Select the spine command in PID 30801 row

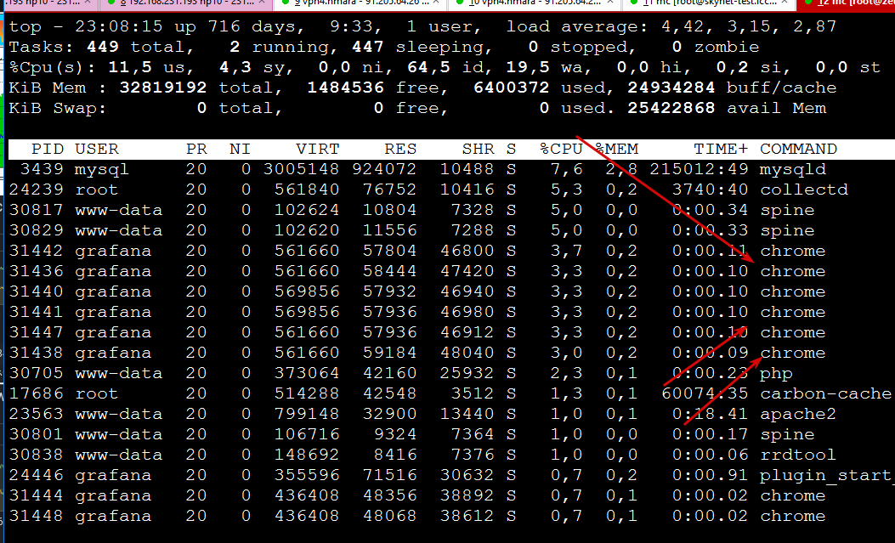[x=787, y=435]
